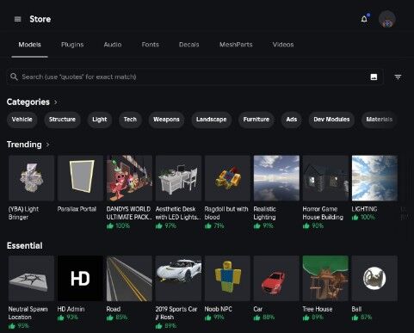
Task: Open the Noob NPC model thumbnail
Action: coord(227,278)
